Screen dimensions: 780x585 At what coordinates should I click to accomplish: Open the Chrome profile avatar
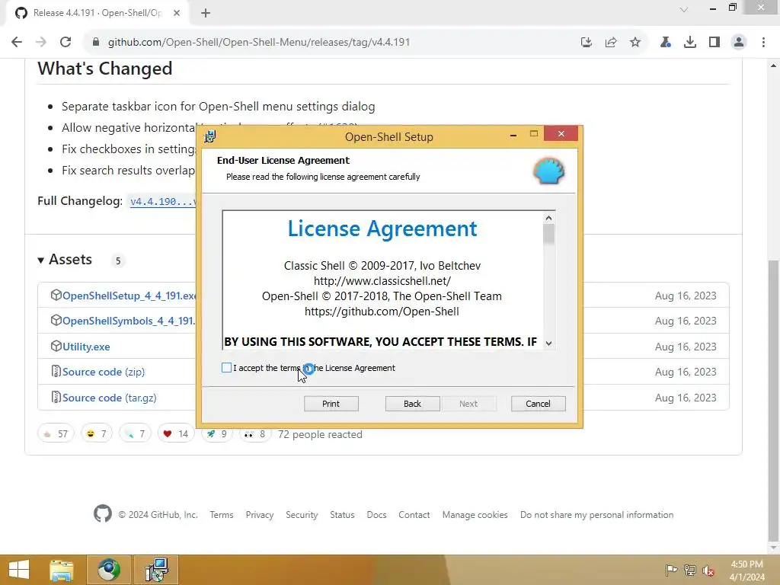pos(739,43)
